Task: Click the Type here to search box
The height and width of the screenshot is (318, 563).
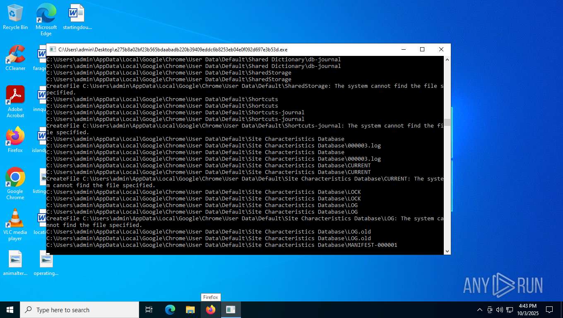Action: pyautogui.click(x=79, y=310)
